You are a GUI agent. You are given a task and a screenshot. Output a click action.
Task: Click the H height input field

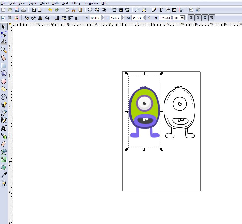[164, 18]
